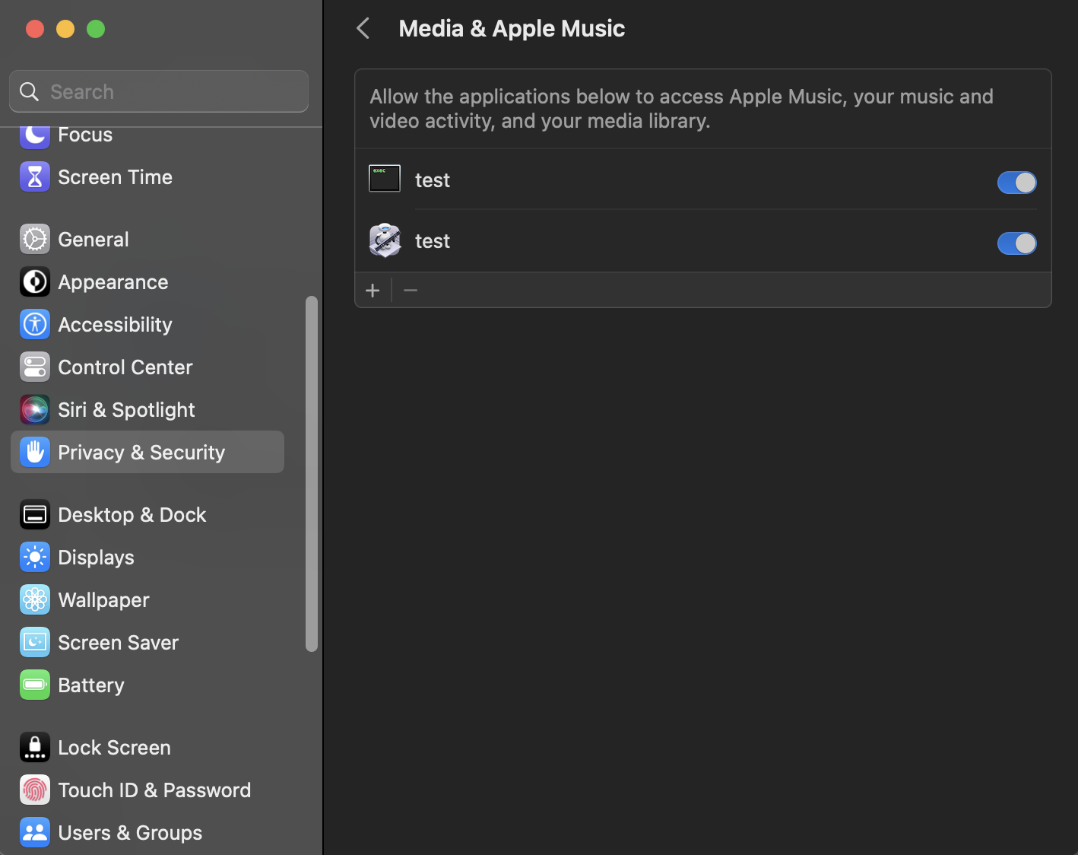Image resolution: width=1078 pixels, height=855 pixels.
Task: Open Lock Screen settings
Action: click(x=114, y=748)
